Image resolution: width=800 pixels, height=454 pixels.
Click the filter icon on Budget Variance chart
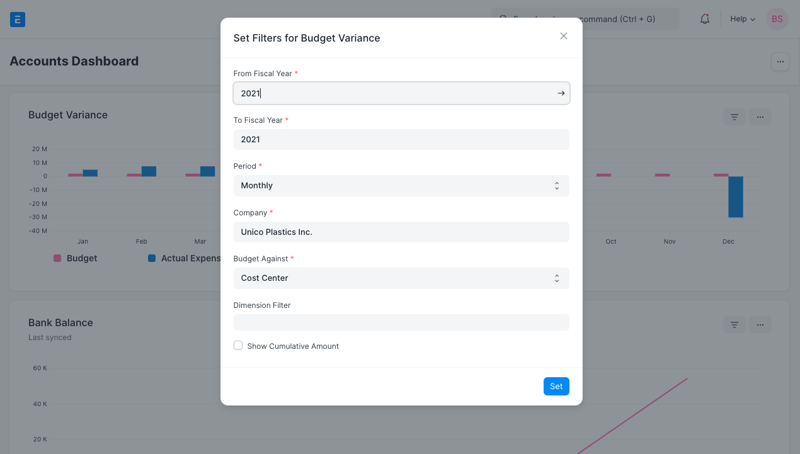coord(734,116)
